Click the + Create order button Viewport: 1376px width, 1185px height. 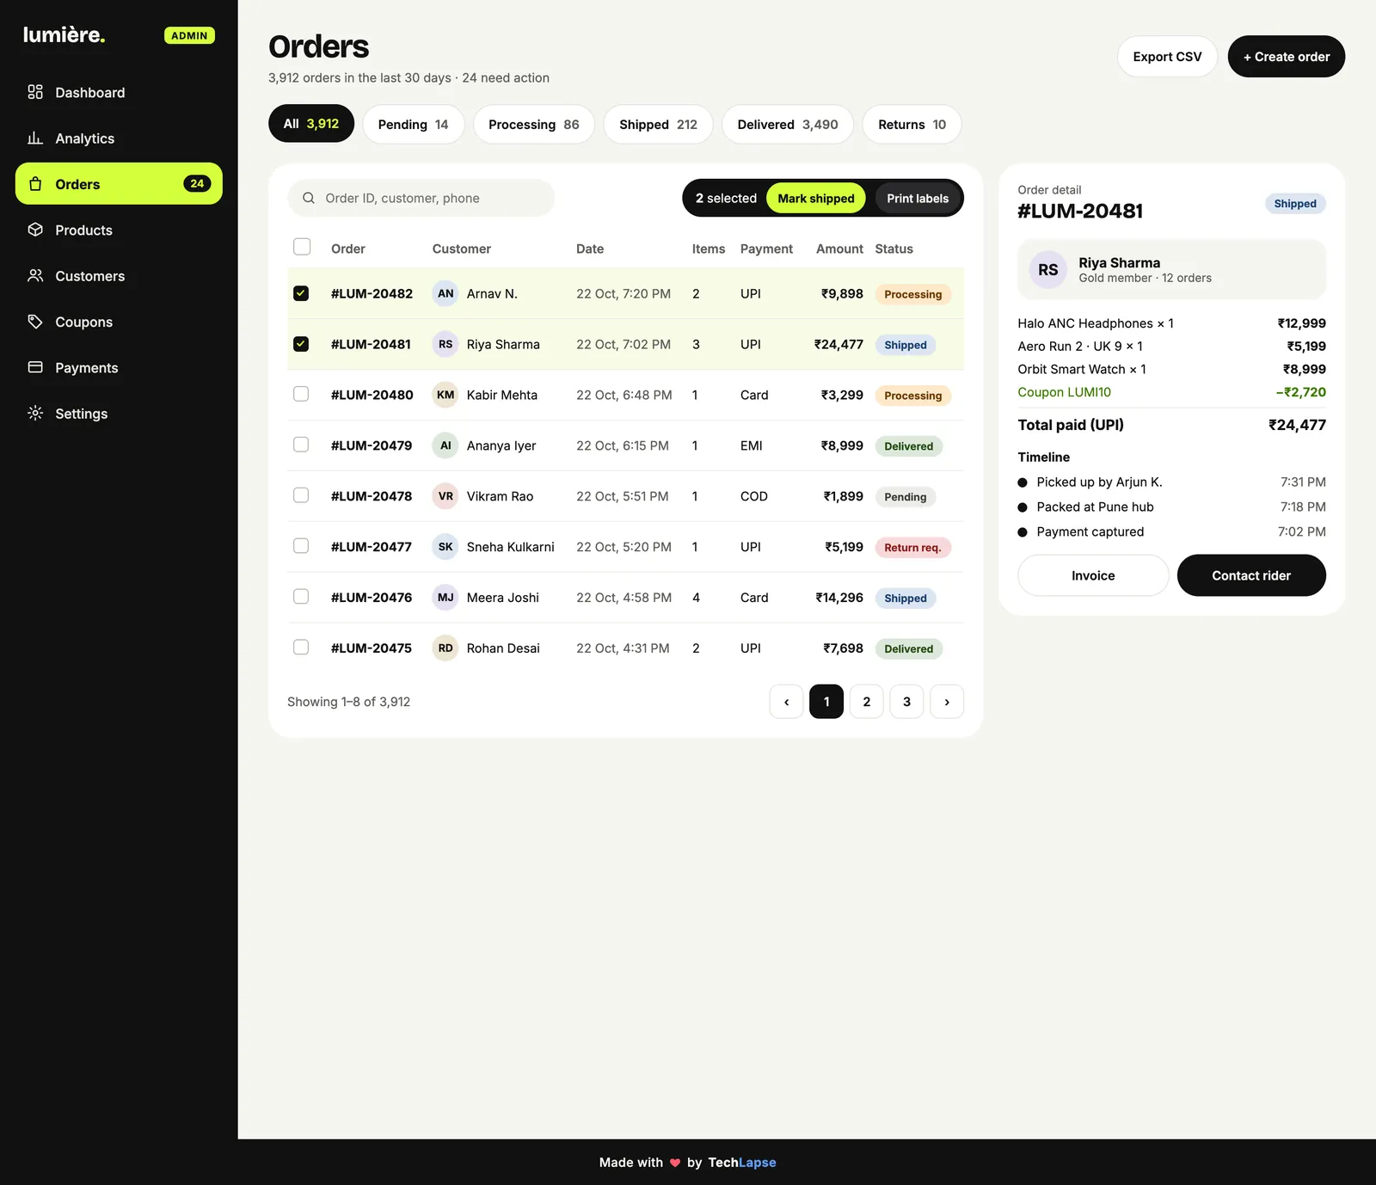coord(1287,57)
